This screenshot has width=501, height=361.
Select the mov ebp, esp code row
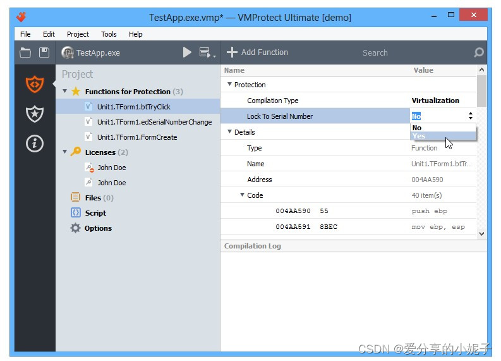coord(348,227)
